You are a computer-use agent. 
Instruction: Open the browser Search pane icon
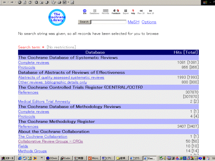point(36,2)
